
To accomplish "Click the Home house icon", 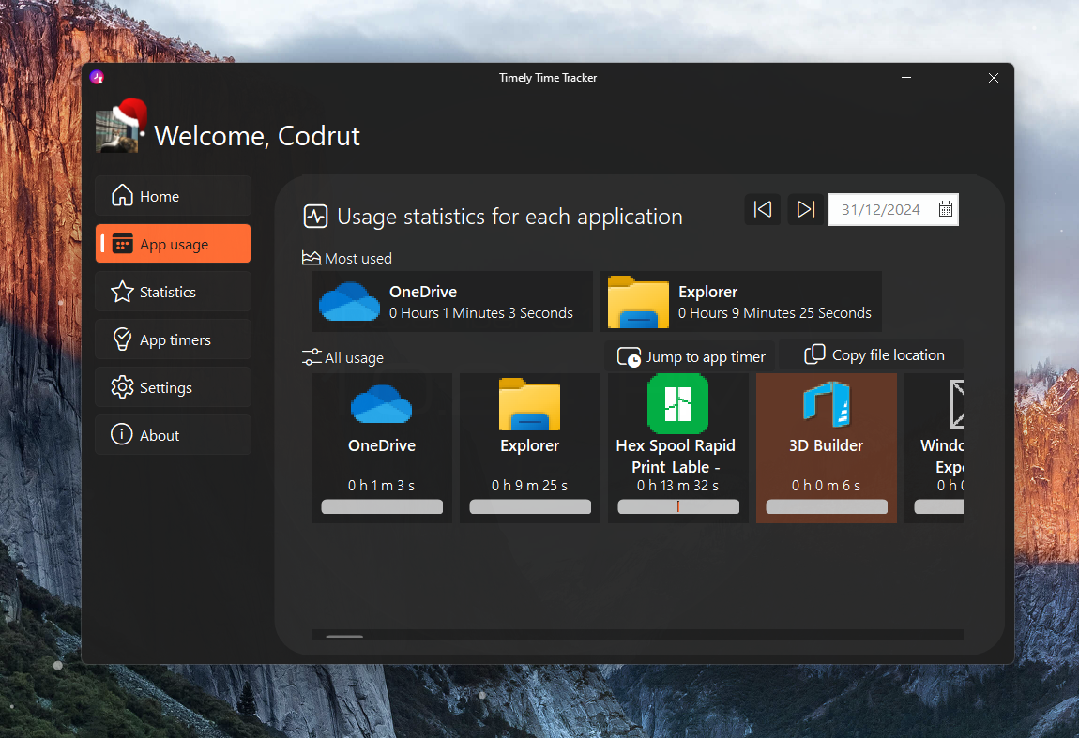I will 122,195.
